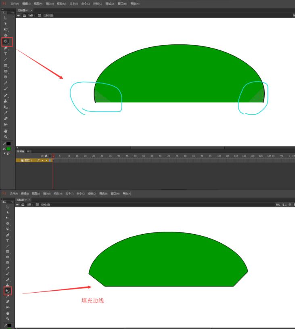295x329 pixels.
Task: Select the Lasso tool highlighted in red
Action: (x=6, y=42)
